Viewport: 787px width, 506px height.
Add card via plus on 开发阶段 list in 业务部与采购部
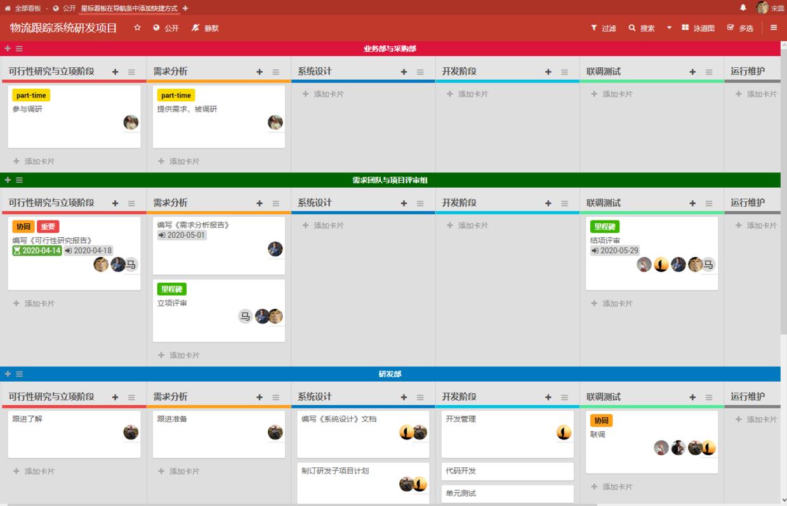click(548, 72)
